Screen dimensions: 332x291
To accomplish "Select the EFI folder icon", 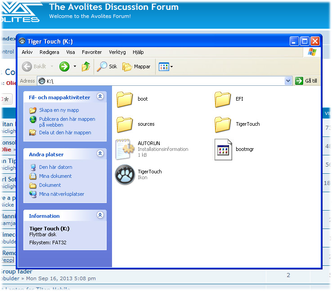I will click(x=223, y=99).
